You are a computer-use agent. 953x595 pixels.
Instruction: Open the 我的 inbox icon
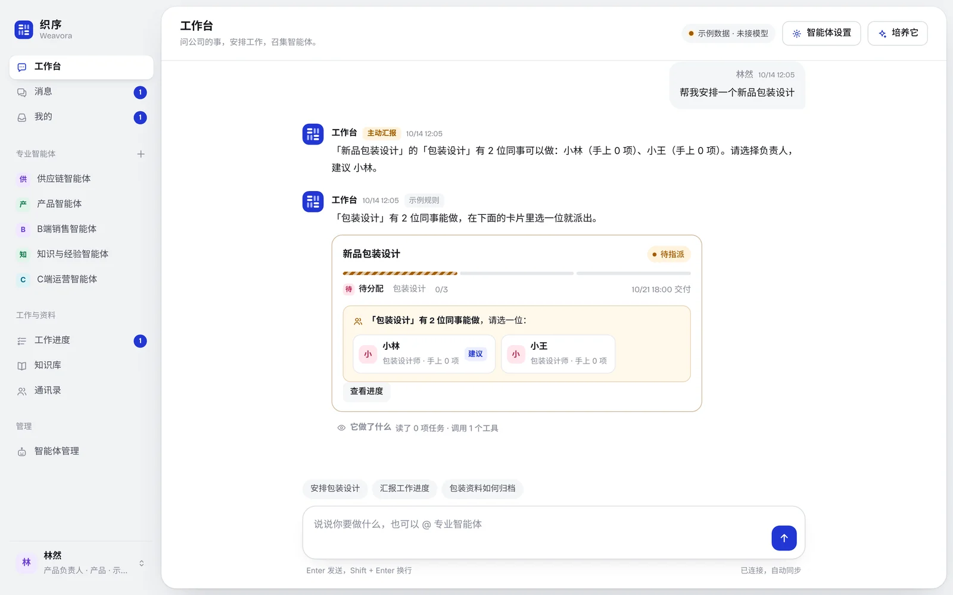(22, 117)
